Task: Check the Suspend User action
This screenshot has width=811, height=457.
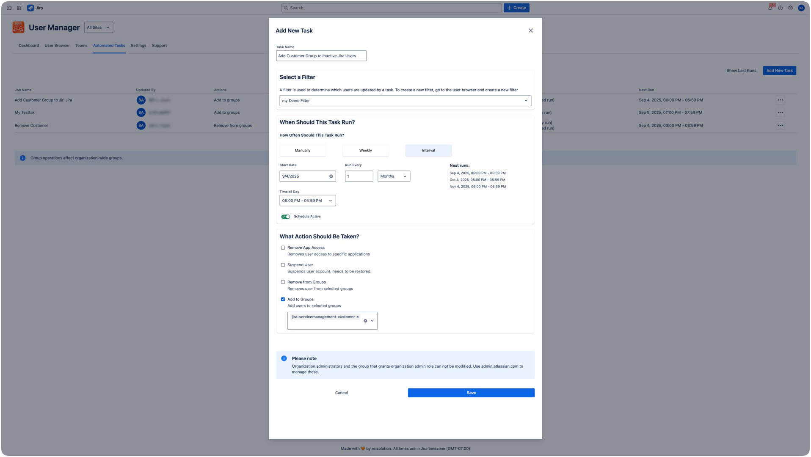Action: (x=283, y=264)
